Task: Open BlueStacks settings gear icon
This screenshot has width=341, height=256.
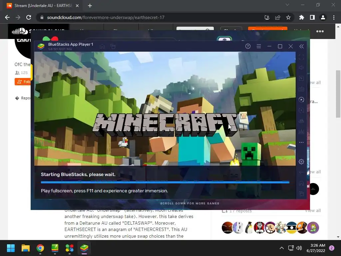Action: point(301,162)
